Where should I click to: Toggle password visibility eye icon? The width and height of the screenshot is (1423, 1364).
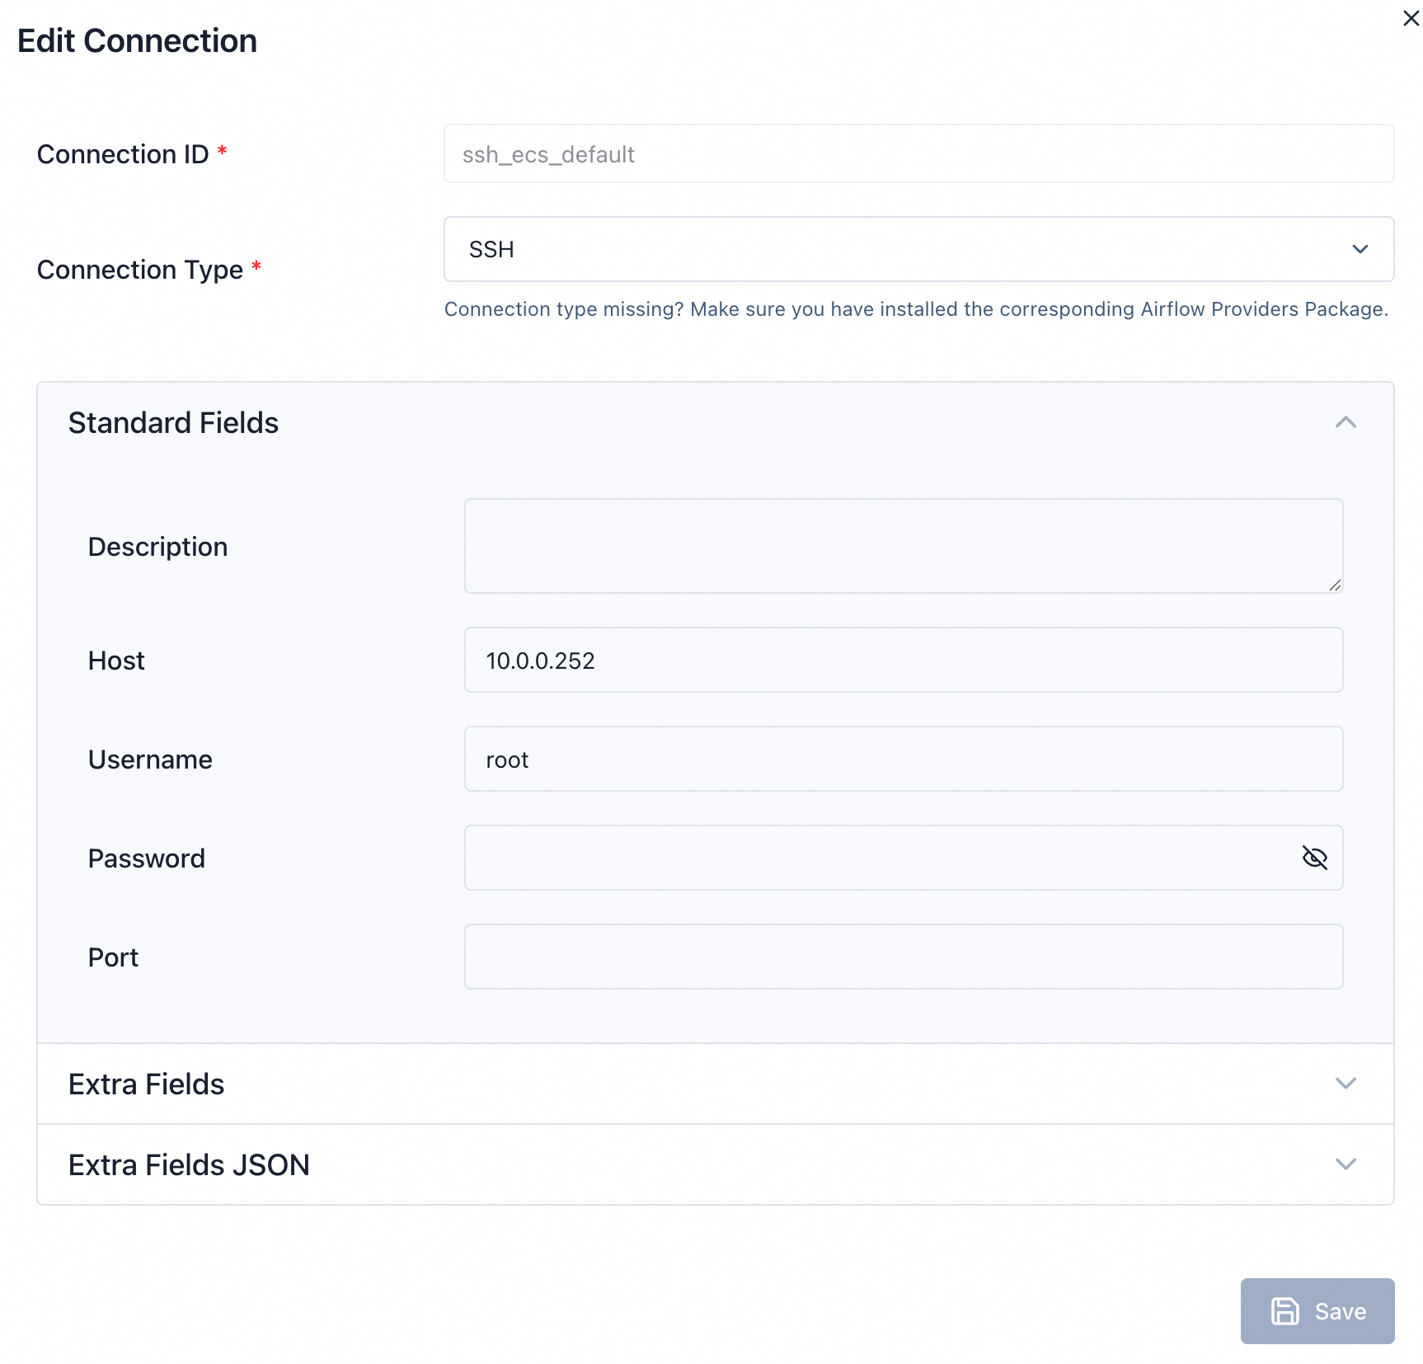coord(1314,858)
